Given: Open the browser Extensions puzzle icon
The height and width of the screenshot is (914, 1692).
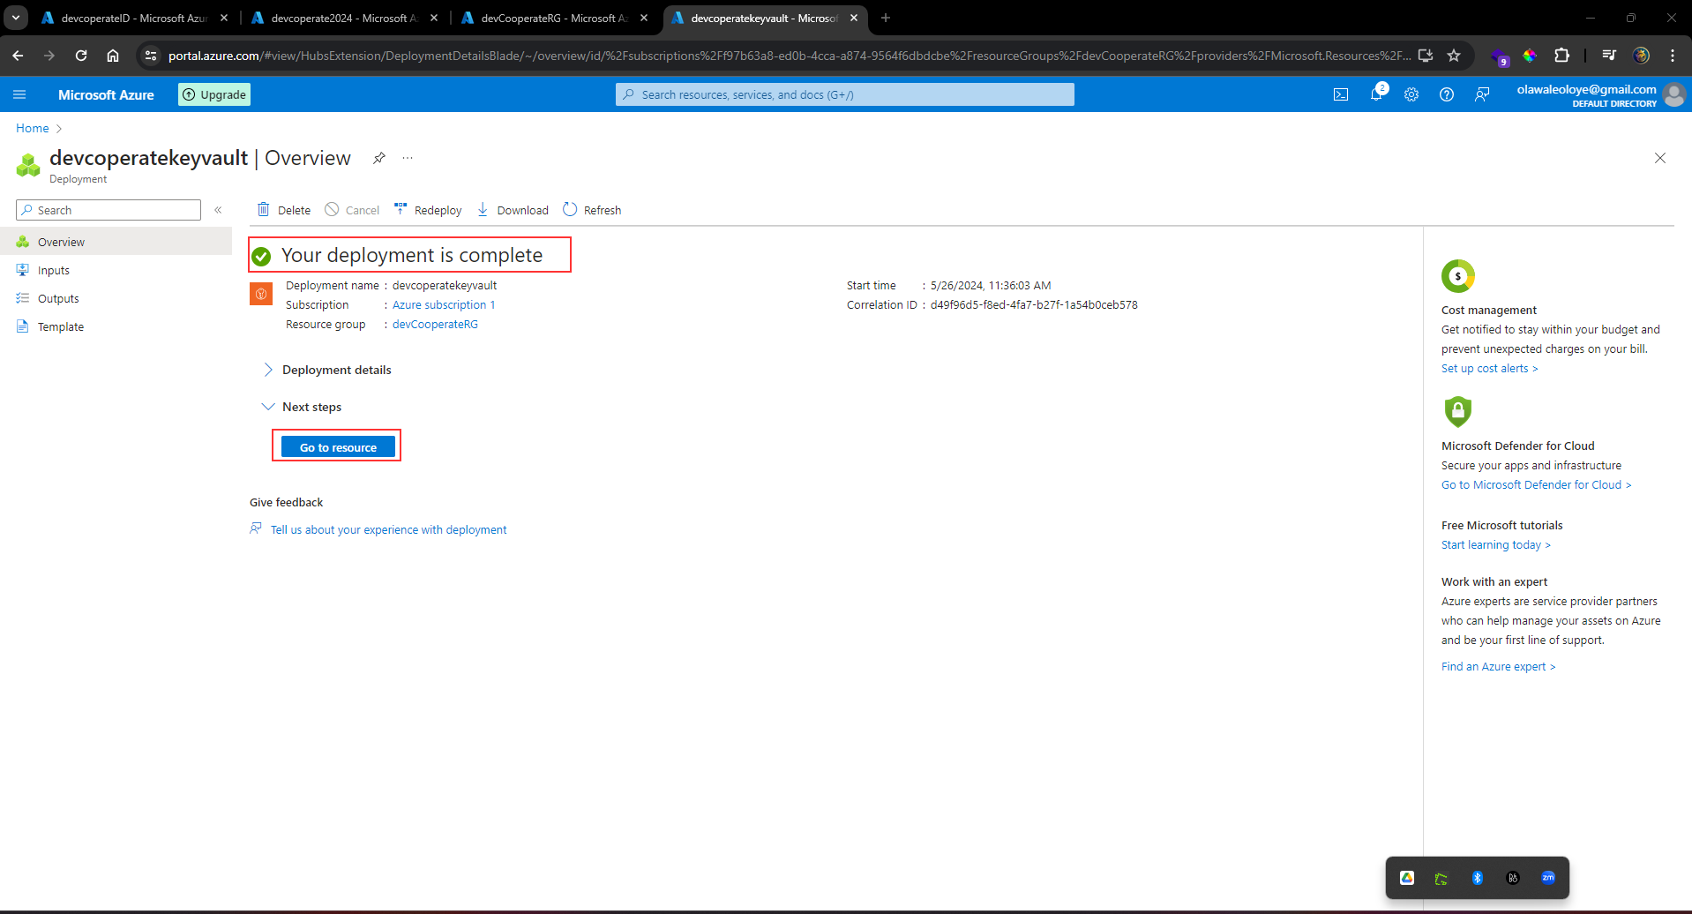Looking at the screenshot, I should [x=1561, y=56].
